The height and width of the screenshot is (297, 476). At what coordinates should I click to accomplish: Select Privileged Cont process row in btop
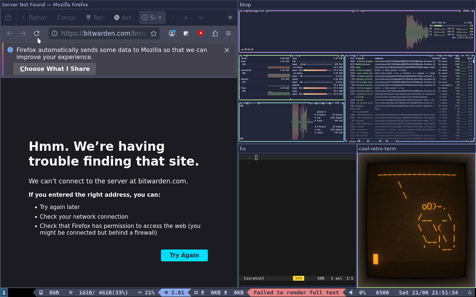pyautogui.click(x=410, y=82)
